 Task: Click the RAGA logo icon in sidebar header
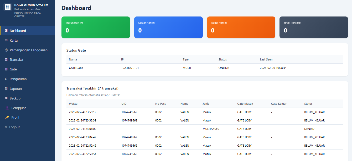tap(7, 7)
